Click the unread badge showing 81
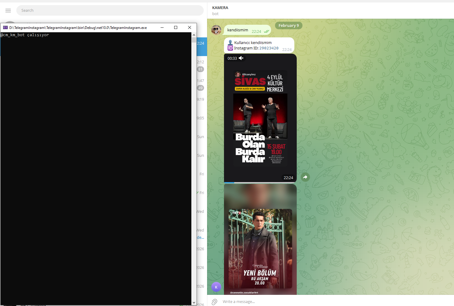 (200, 69)
